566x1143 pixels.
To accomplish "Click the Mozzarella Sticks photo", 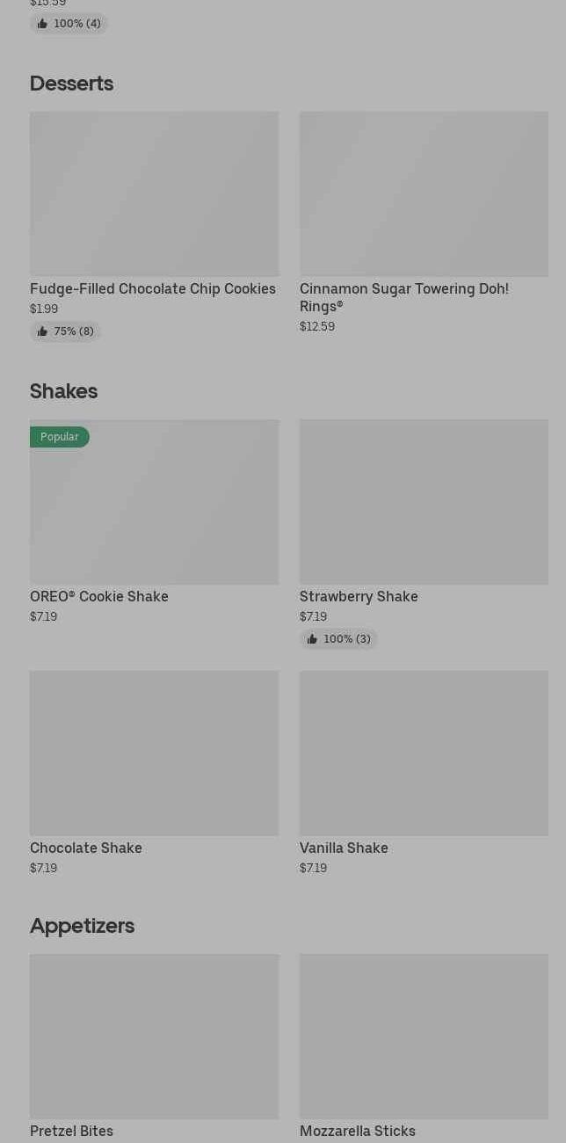I will click(x=424, y=1036).
